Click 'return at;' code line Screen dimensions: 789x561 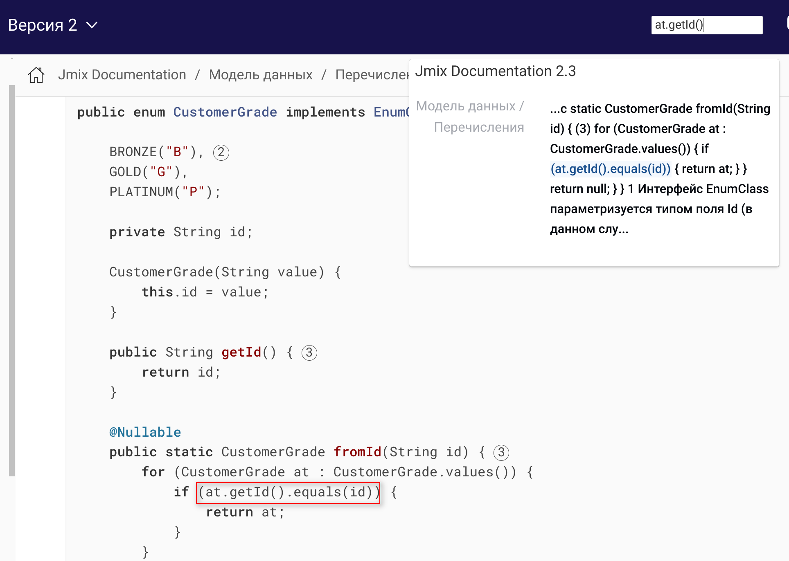pyautogui.click(x=245, y=512)
